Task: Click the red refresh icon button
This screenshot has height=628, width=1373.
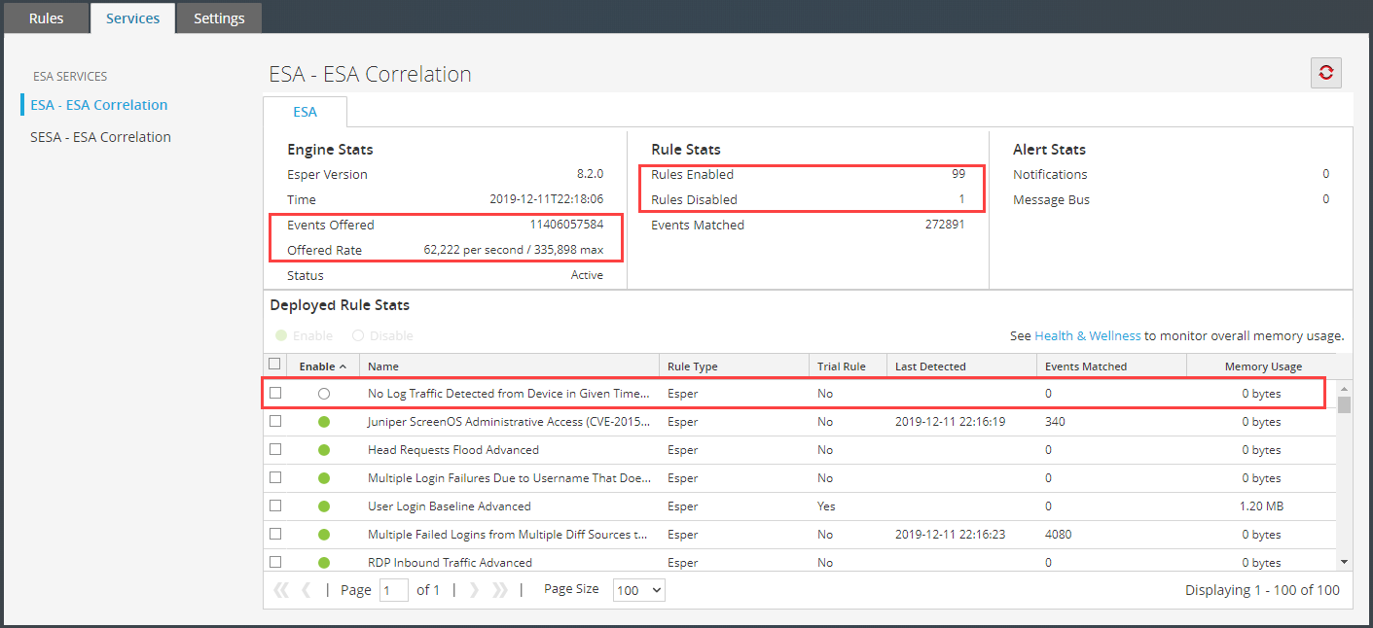Action: tap(1325, 73)
